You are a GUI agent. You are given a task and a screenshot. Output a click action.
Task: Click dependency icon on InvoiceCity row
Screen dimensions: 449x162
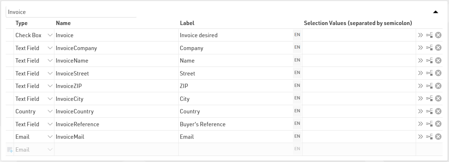429,99
